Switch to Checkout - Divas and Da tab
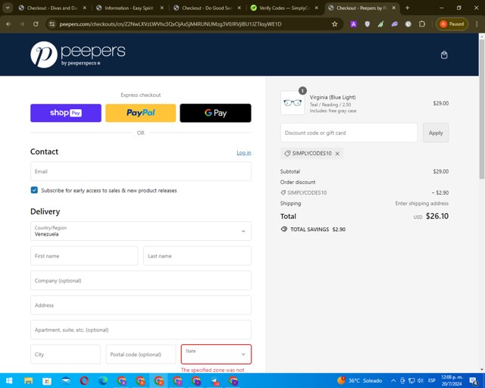Viewport: 485px width, 388px height. click(52, 8)
